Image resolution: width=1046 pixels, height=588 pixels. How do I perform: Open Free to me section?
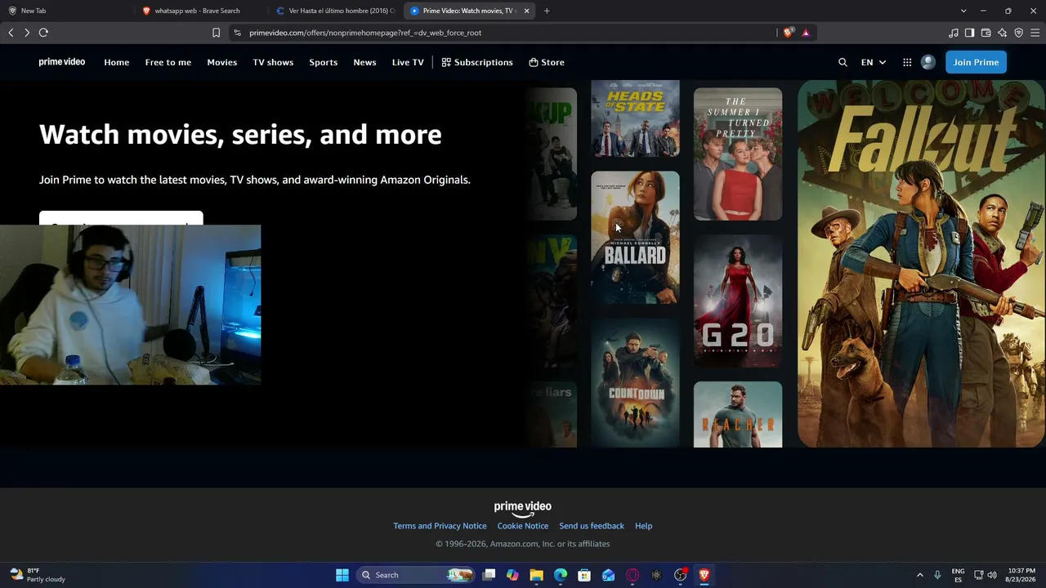click(168, 62)
